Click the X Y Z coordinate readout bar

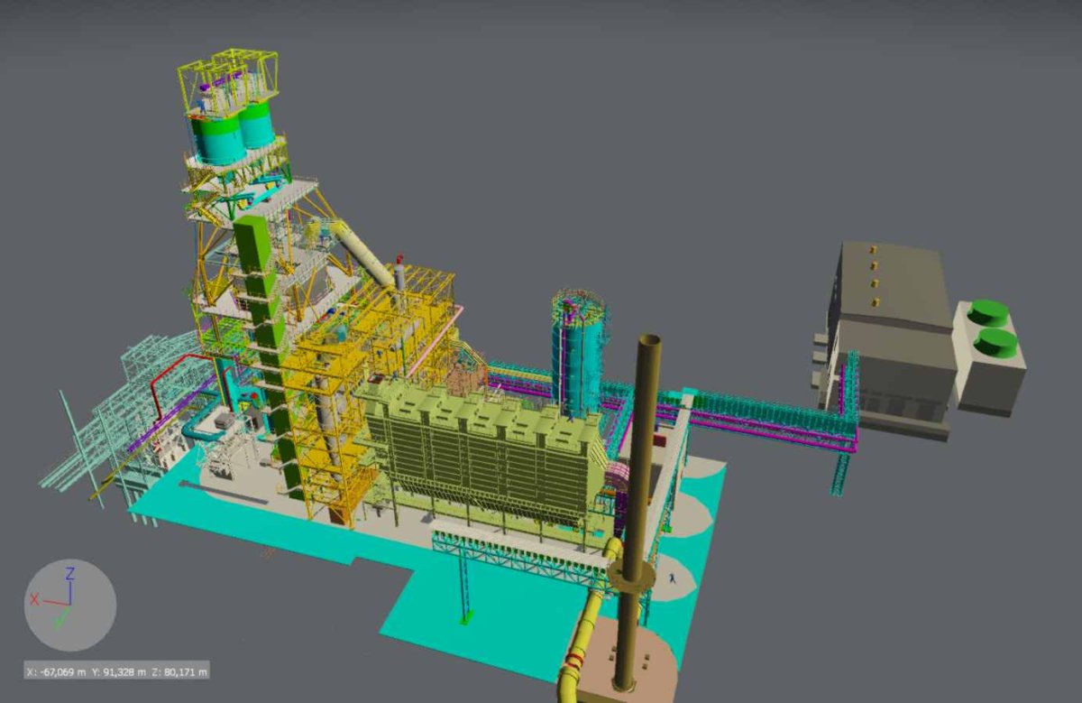coord(116,671)
